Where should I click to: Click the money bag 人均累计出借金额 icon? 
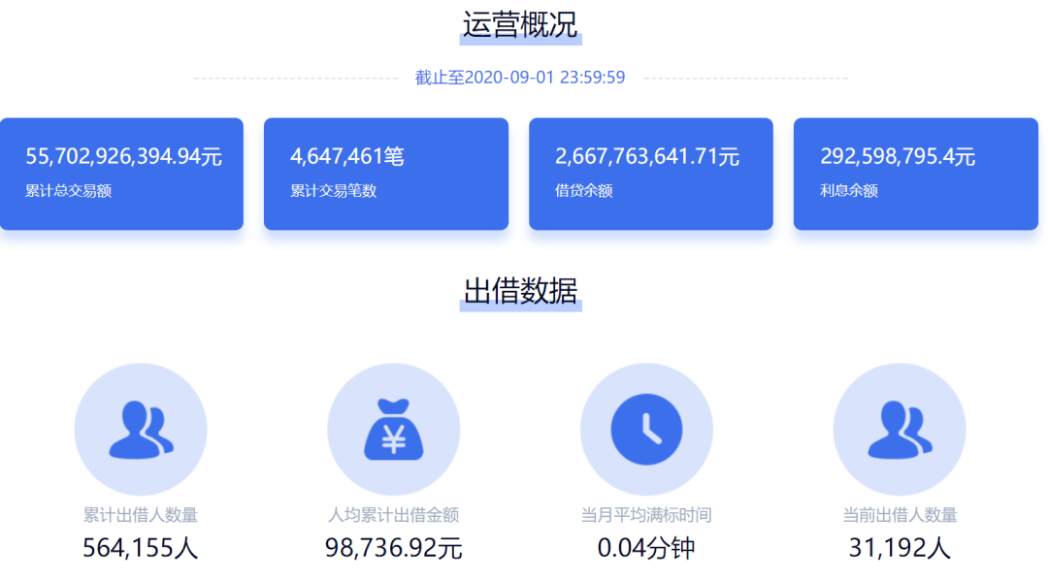tap(394, 430)
